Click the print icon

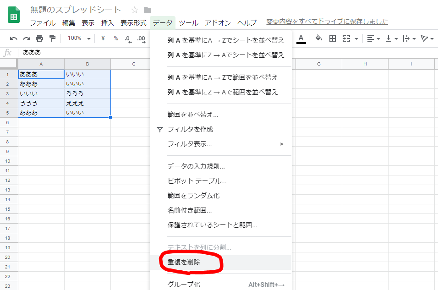39,38
